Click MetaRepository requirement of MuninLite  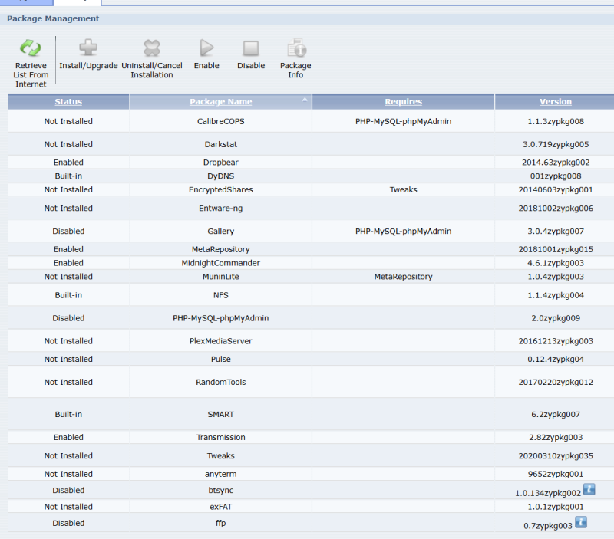(404, 277)
